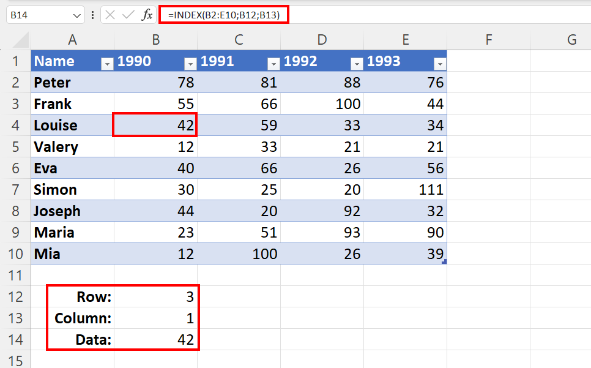Select column E header
Screen dimensions: 591x368
click(x=405, y=40)
